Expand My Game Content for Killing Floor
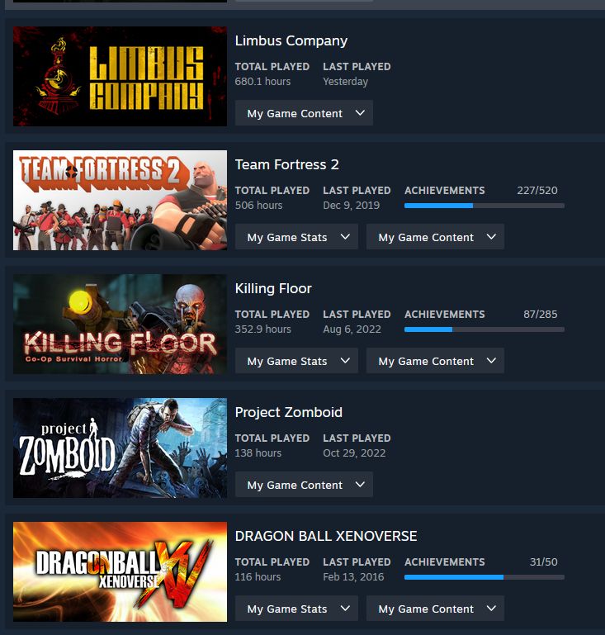 tap(435, 361)
